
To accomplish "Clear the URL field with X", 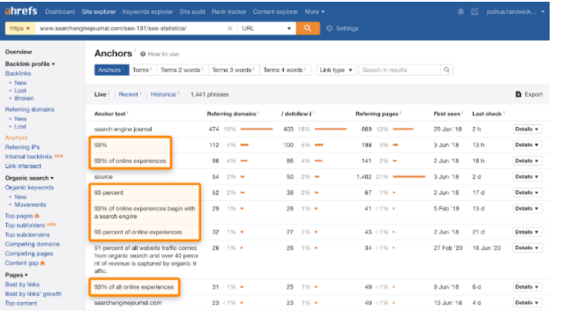I will click(x=229, y=28).
